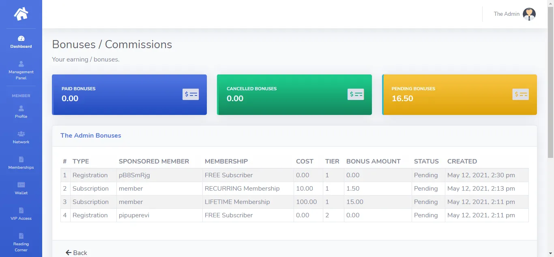The height and width of the screenshot is (257, 554).
Task: Click the admin avatar picture
Action: point(529,14)
